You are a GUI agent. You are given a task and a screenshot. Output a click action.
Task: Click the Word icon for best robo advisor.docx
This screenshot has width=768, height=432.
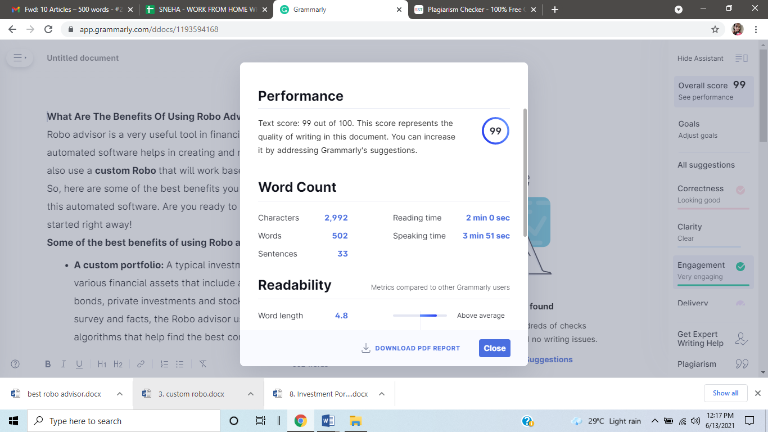point(16,394)
